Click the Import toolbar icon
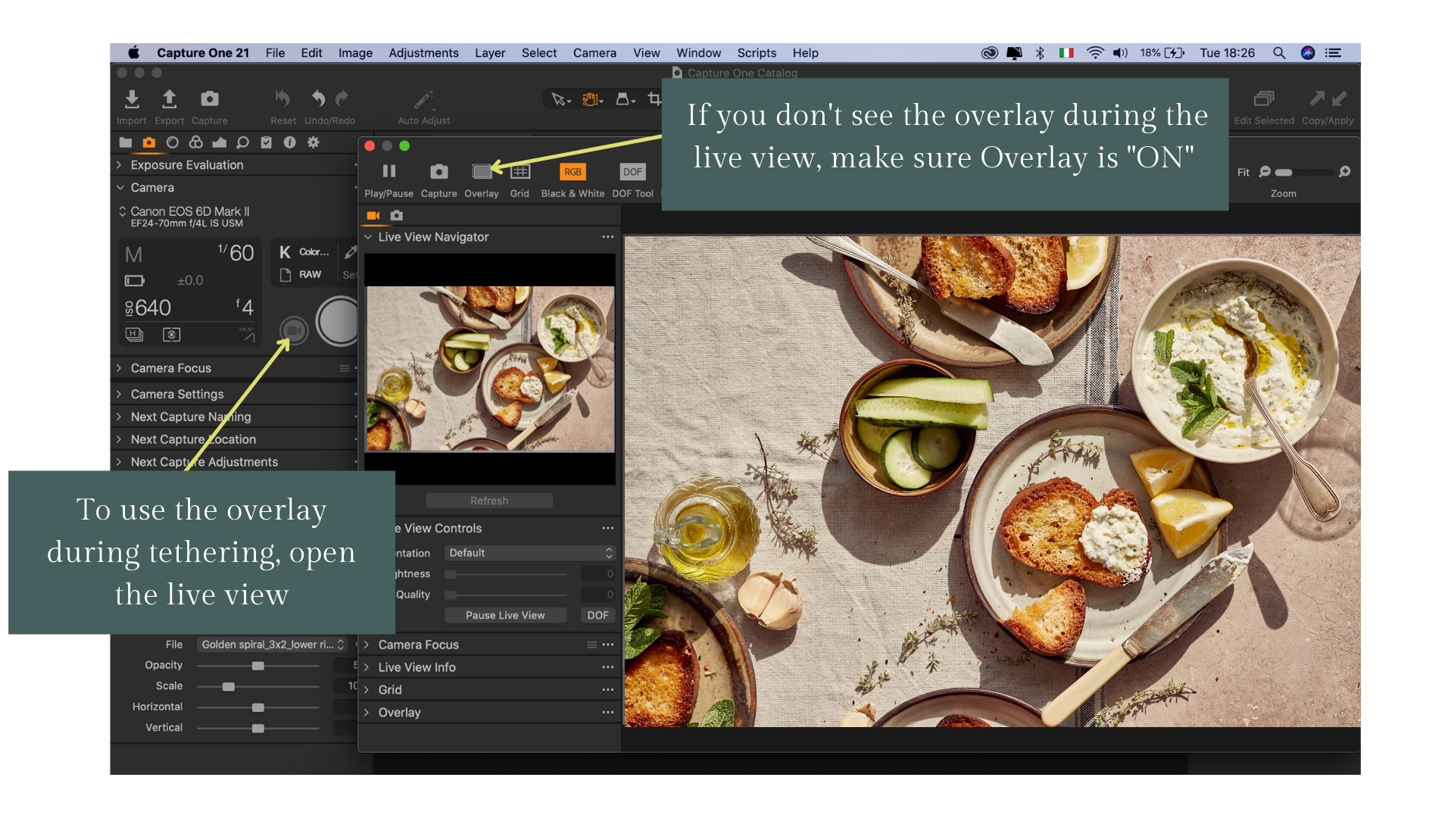 132,99
